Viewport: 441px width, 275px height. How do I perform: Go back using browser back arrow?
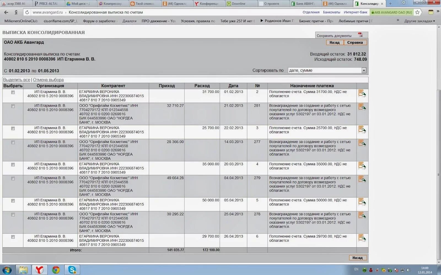(x=6, y=12)
